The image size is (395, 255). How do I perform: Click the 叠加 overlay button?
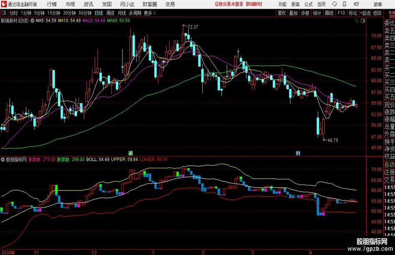(293, 13)
